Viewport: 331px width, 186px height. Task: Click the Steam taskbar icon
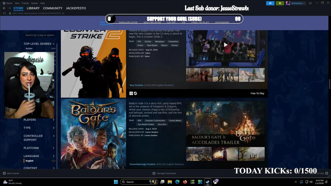point(207,182)
